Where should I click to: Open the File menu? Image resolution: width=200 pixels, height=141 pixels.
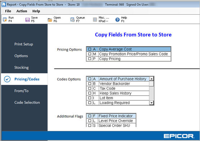[x=8, y=11]
